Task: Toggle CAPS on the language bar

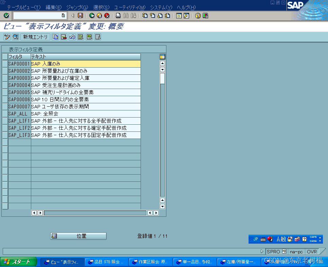Action: click(x=313, y=237)
